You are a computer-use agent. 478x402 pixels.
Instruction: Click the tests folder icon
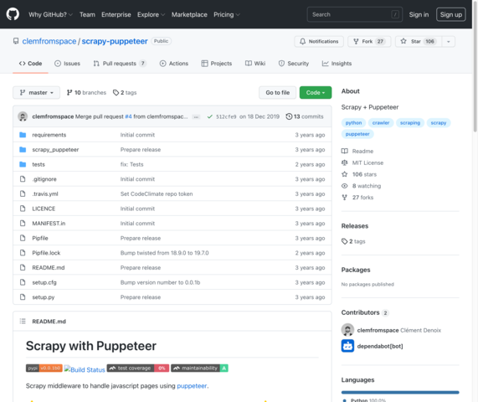23,164
